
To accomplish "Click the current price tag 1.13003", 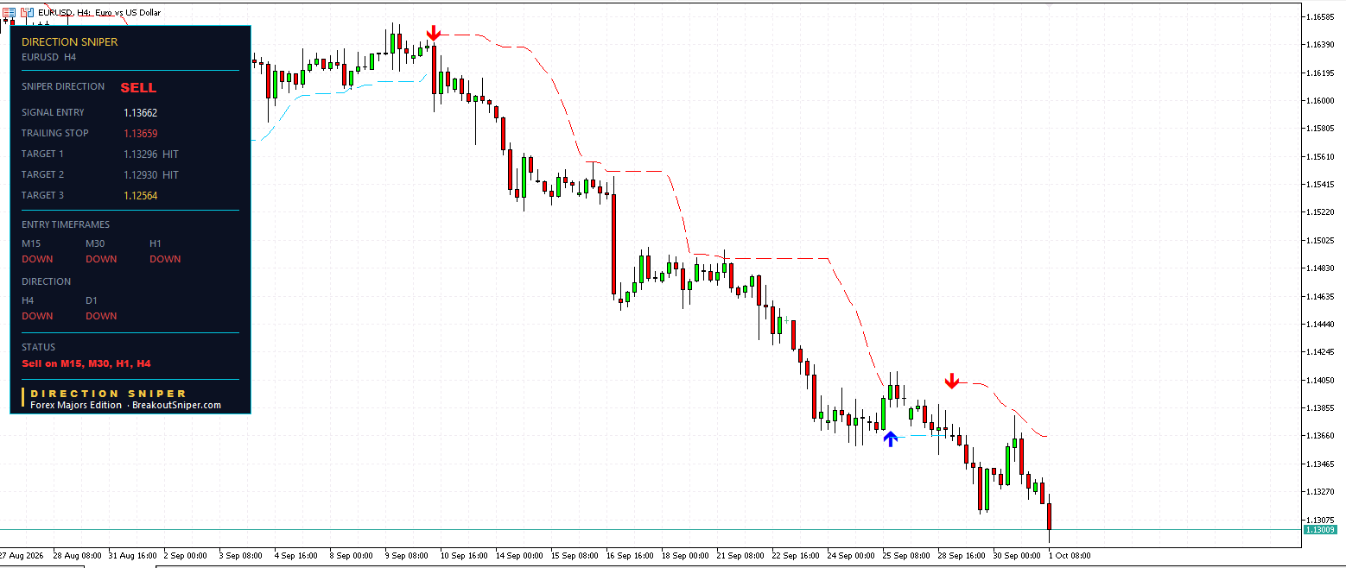I will coord(1319,529).
